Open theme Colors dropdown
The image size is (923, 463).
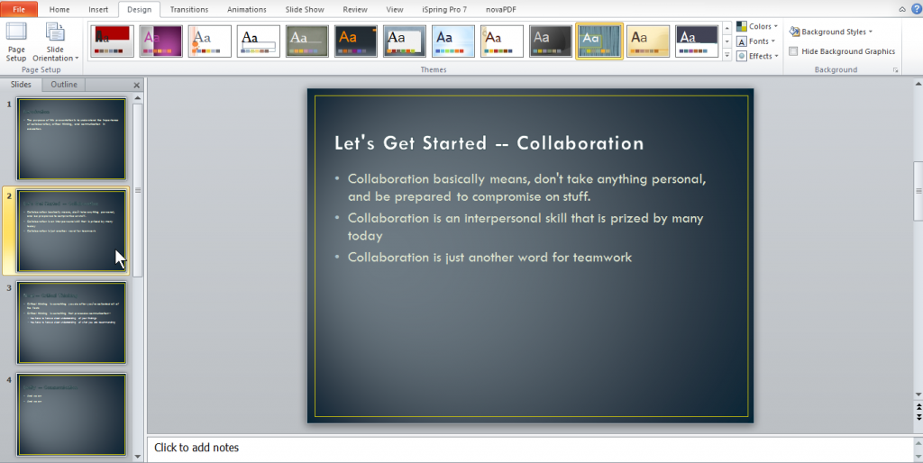(x=757, y=26)
